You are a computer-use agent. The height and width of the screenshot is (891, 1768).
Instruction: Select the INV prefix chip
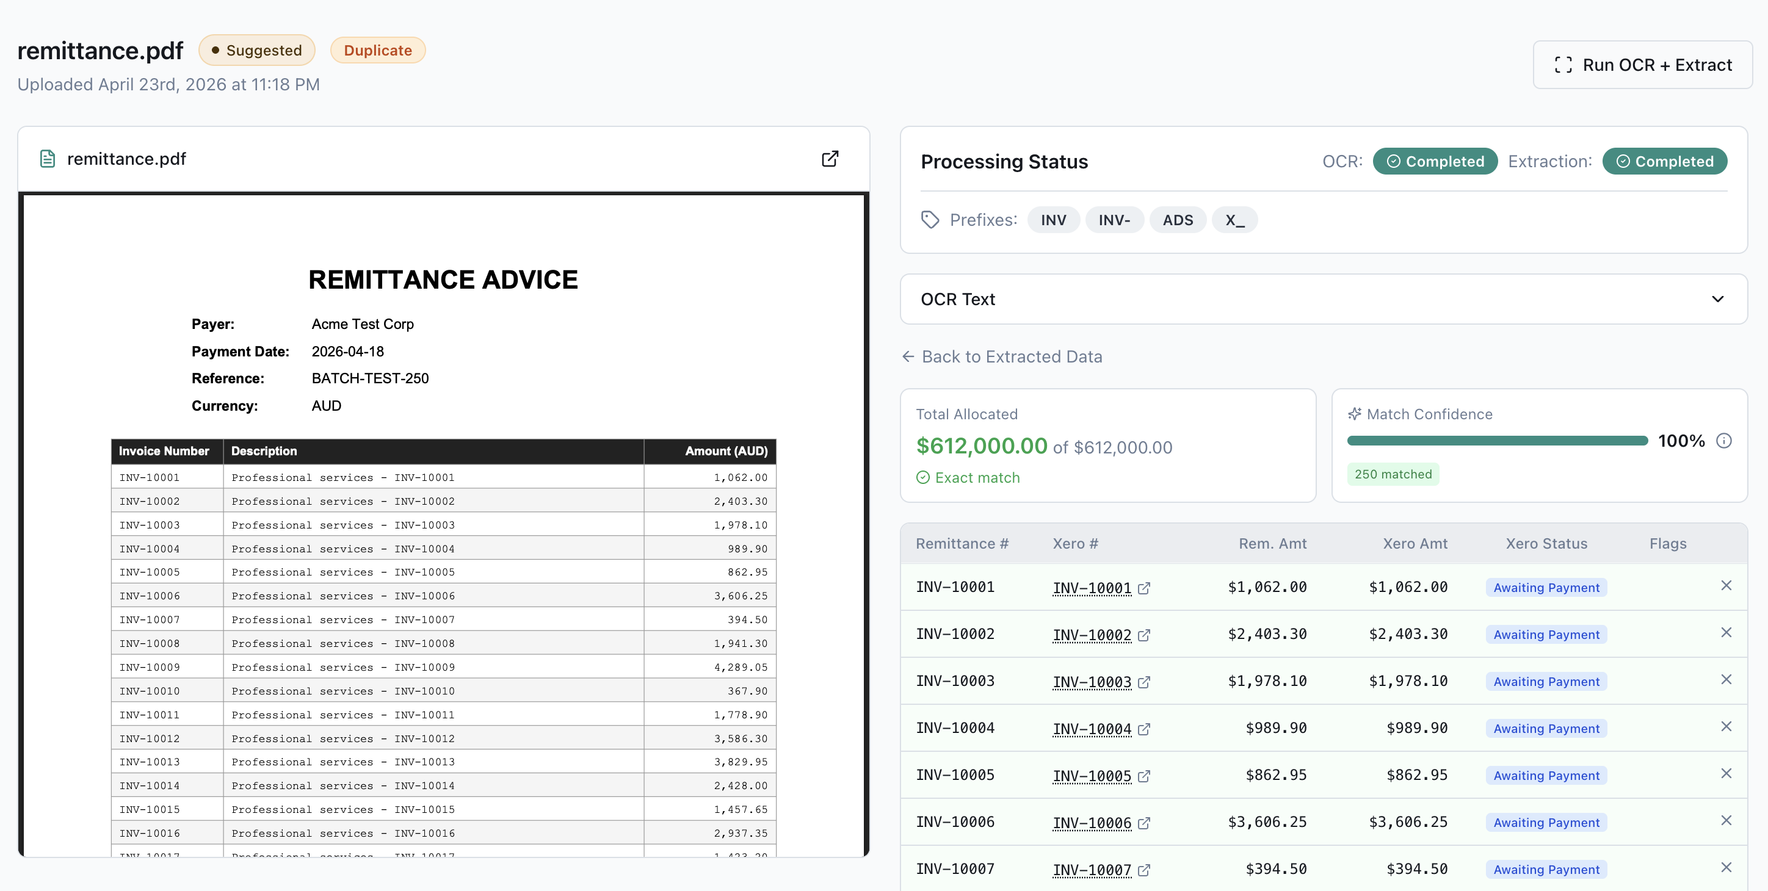pos(1054,220)
